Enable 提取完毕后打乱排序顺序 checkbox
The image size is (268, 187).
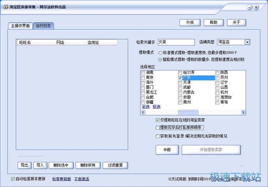[x=157, y=128]
